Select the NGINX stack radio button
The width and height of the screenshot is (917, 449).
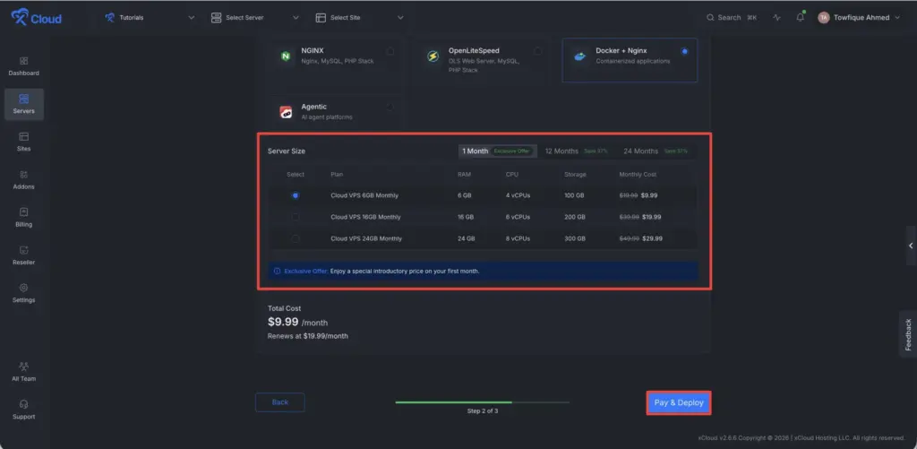tap(390, 51)
